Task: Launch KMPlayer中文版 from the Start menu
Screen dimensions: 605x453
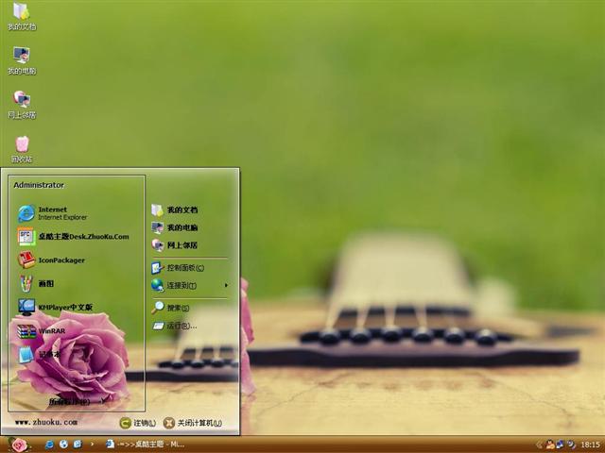Action: point(55,307)
